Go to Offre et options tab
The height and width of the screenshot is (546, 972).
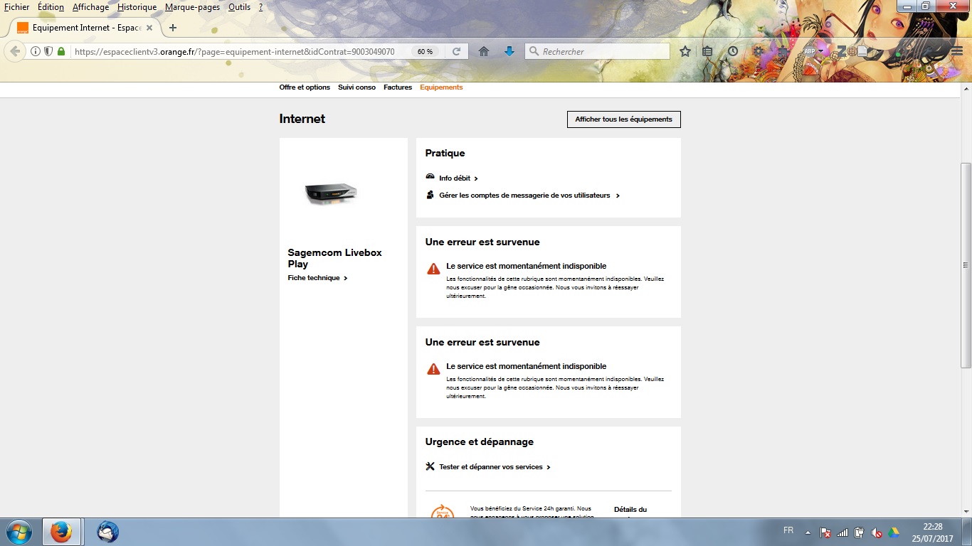click(x=305, y=87)
